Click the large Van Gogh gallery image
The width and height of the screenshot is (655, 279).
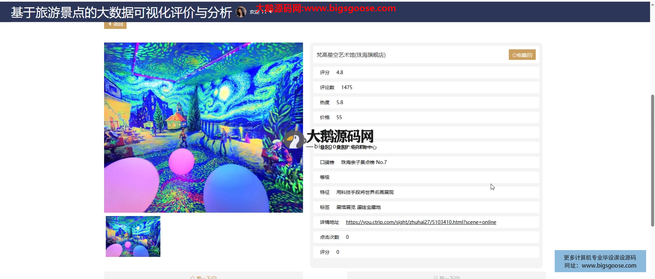203,127
